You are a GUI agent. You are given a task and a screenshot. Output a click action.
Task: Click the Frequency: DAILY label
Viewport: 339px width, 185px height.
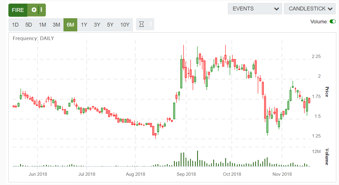[x=33, y=39]
